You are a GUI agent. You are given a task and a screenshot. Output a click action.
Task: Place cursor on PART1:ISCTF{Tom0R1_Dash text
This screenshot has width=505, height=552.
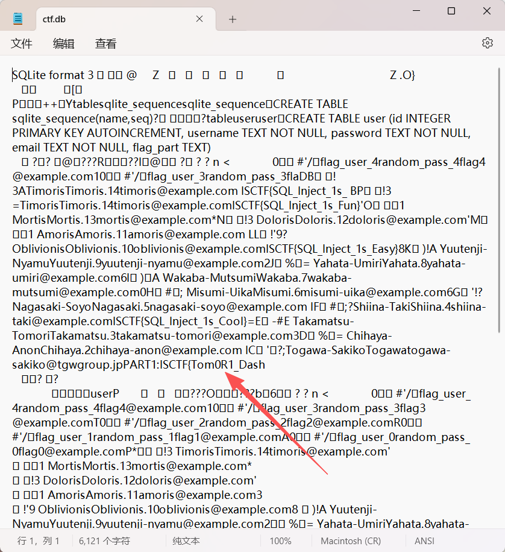pyautogui.click(x=199, y=365)
